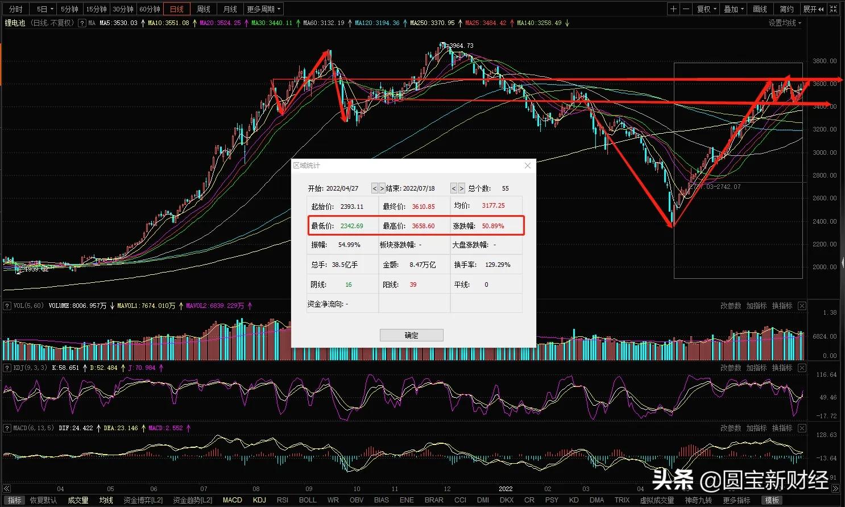Toggle the 成交量 indicator

click(x=78, y=500)
